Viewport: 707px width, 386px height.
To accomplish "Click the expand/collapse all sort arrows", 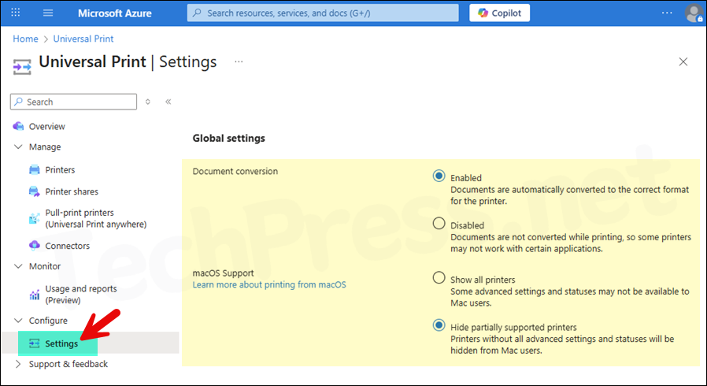I will click(x=147, y=102).
